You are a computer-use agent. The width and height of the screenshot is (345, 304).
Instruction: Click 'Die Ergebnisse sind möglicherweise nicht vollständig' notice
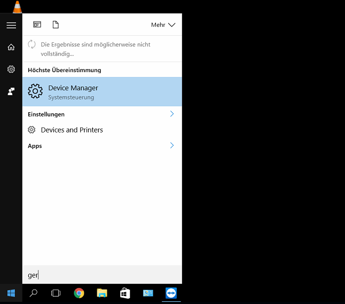click(x=96, y=49)
